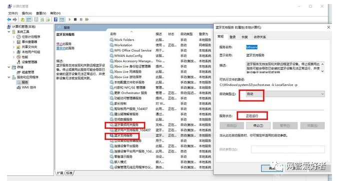Click the 停止此服务 link
This screenshot has height=181, width=337.
[64, 44]
